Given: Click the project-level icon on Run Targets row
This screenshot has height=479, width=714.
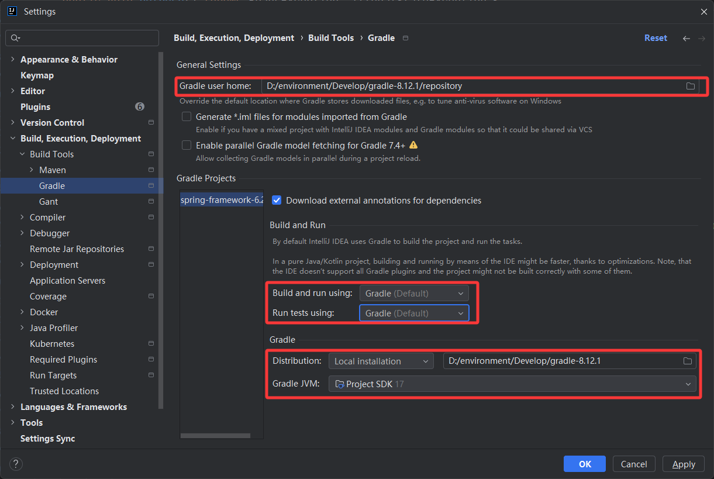Looking at the screenshot, I should 151,375.
